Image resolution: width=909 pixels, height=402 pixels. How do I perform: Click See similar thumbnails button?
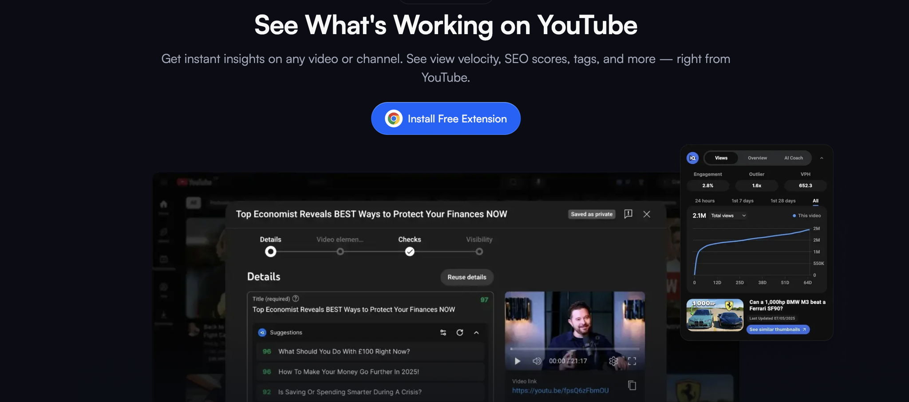tap(778, 329)
